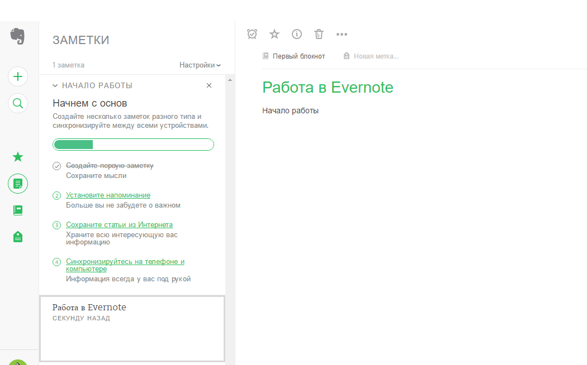This screenshot has height=365, width=587.
Task: Collapse the 'НАЧАЛО РАБОТЫ' section
Action: click(55, 85)
